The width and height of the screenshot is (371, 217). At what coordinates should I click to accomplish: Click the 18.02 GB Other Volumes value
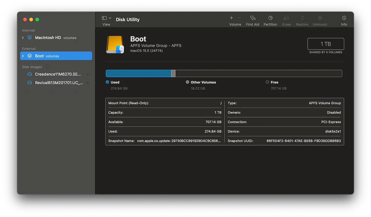pyautogui.click(x=198, y=88)
